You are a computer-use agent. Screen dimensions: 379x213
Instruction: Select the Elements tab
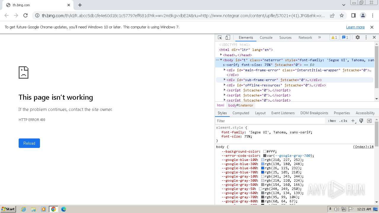click(246, 38)
